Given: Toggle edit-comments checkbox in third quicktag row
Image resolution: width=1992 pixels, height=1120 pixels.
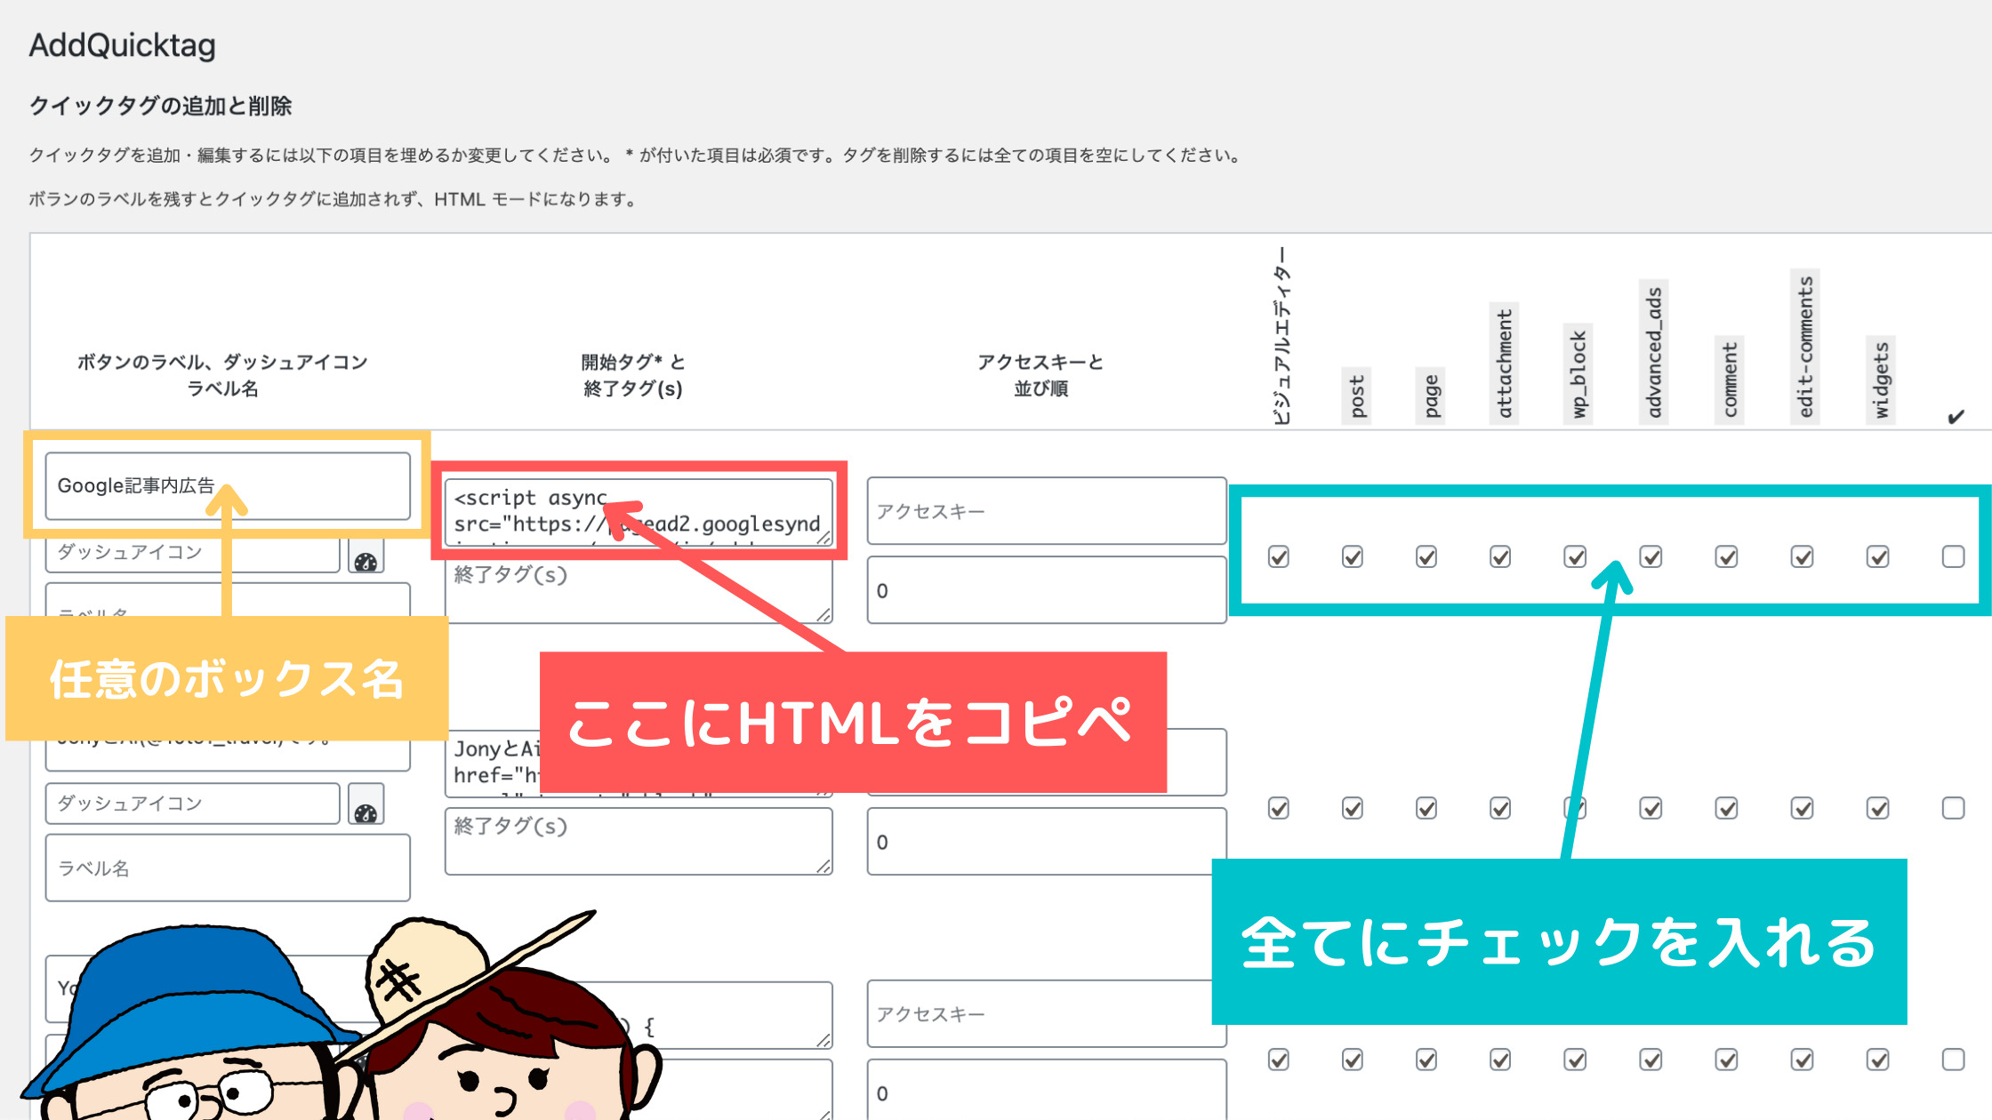Looking at the screenshot, I should click(1803, 1060).
